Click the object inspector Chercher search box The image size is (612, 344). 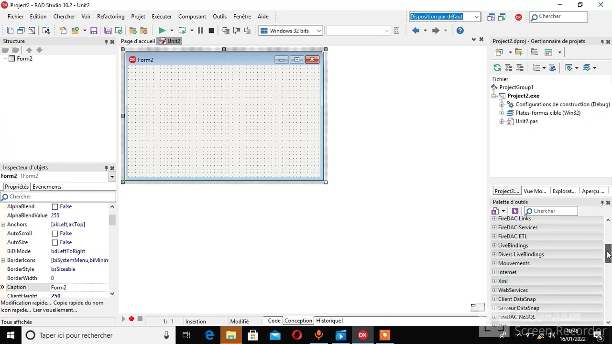58,197
